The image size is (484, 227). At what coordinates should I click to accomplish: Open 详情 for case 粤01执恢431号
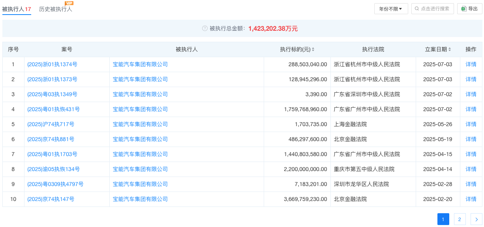point(471,109)
